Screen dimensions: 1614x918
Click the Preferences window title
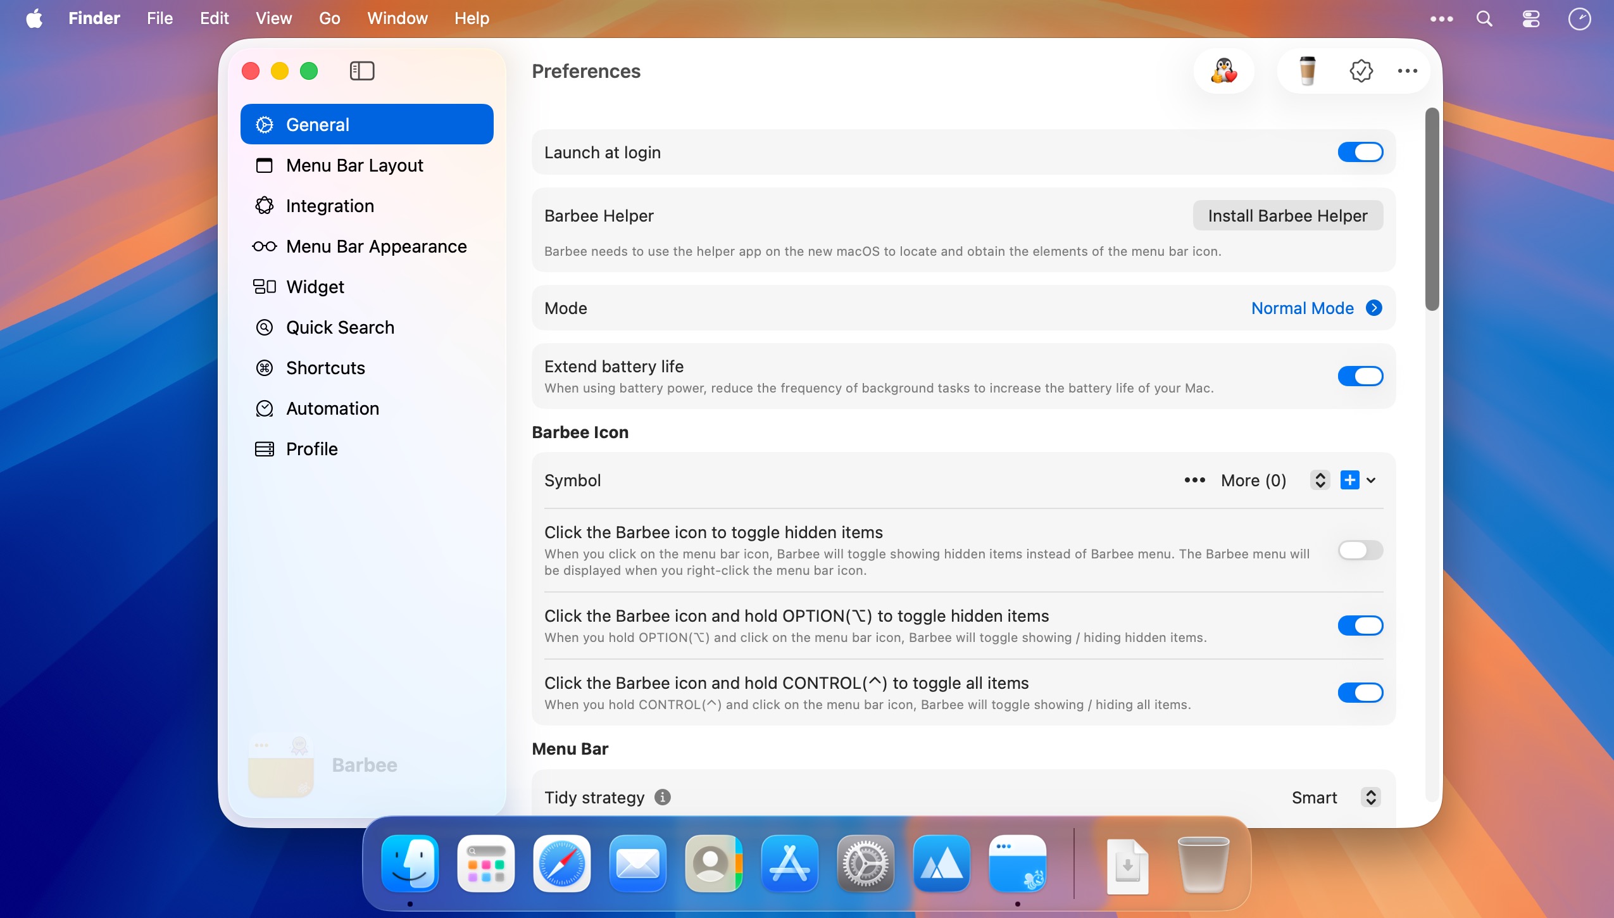coord(586,71)
